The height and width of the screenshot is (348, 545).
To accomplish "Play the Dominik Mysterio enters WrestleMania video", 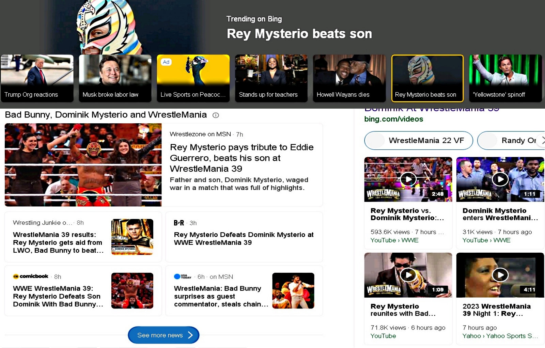I will (500, 179).
